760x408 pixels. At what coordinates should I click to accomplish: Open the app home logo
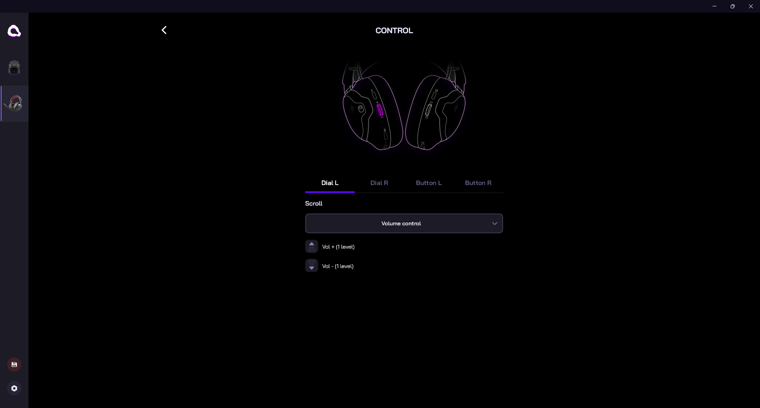pos(14,31)
